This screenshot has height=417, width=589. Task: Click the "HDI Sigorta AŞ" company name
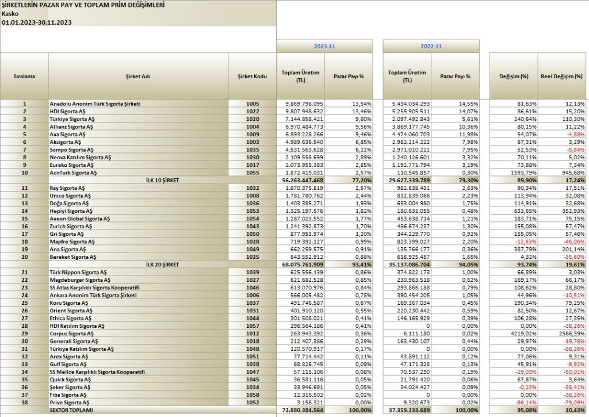click(68, 112)
